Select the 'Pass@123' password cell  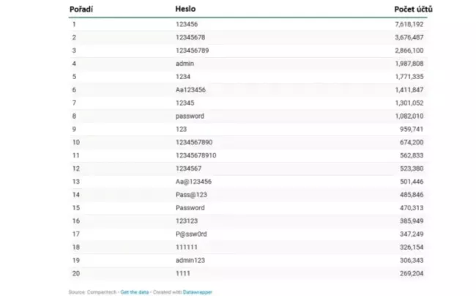(x=190, y=194)
